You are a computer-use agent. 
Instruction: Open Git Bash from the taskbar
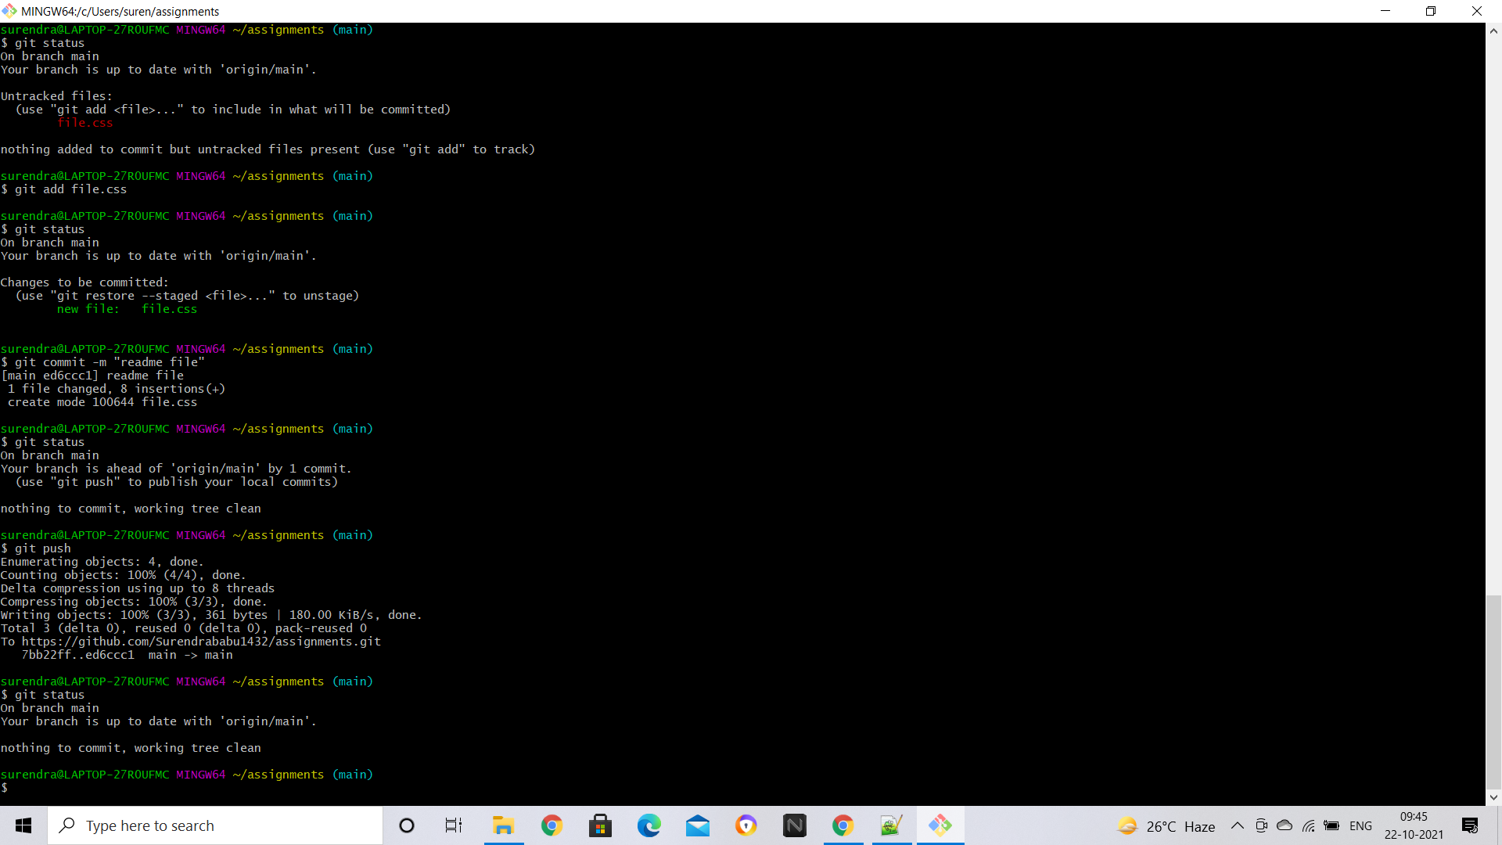coord(940,825)
